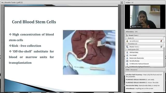
Task: Click FLORENCE ODILILE OKAKWU 2 'am ready' message
Action: tap(140, 80)
